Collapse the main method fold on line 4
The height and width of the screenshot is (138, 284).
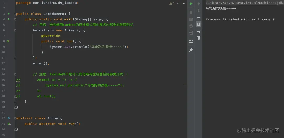pos(15,19)
